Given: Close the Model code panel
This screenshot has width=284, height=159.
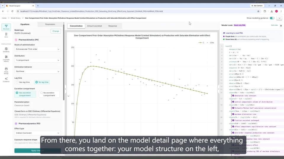Looking at the screenshot, I should click(x=281, y=26).
